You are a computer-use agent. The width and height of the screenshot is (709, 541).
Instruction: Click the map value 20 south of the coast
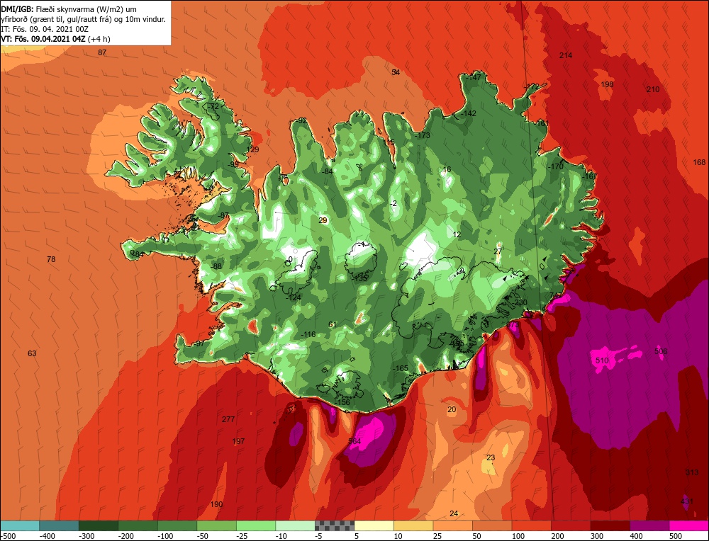click(x=452, y=409)
